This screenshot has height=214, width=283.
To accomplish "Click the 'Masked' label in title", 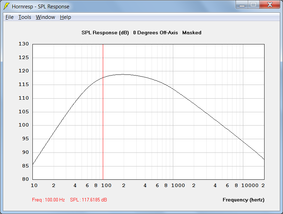I will [192, 33].
